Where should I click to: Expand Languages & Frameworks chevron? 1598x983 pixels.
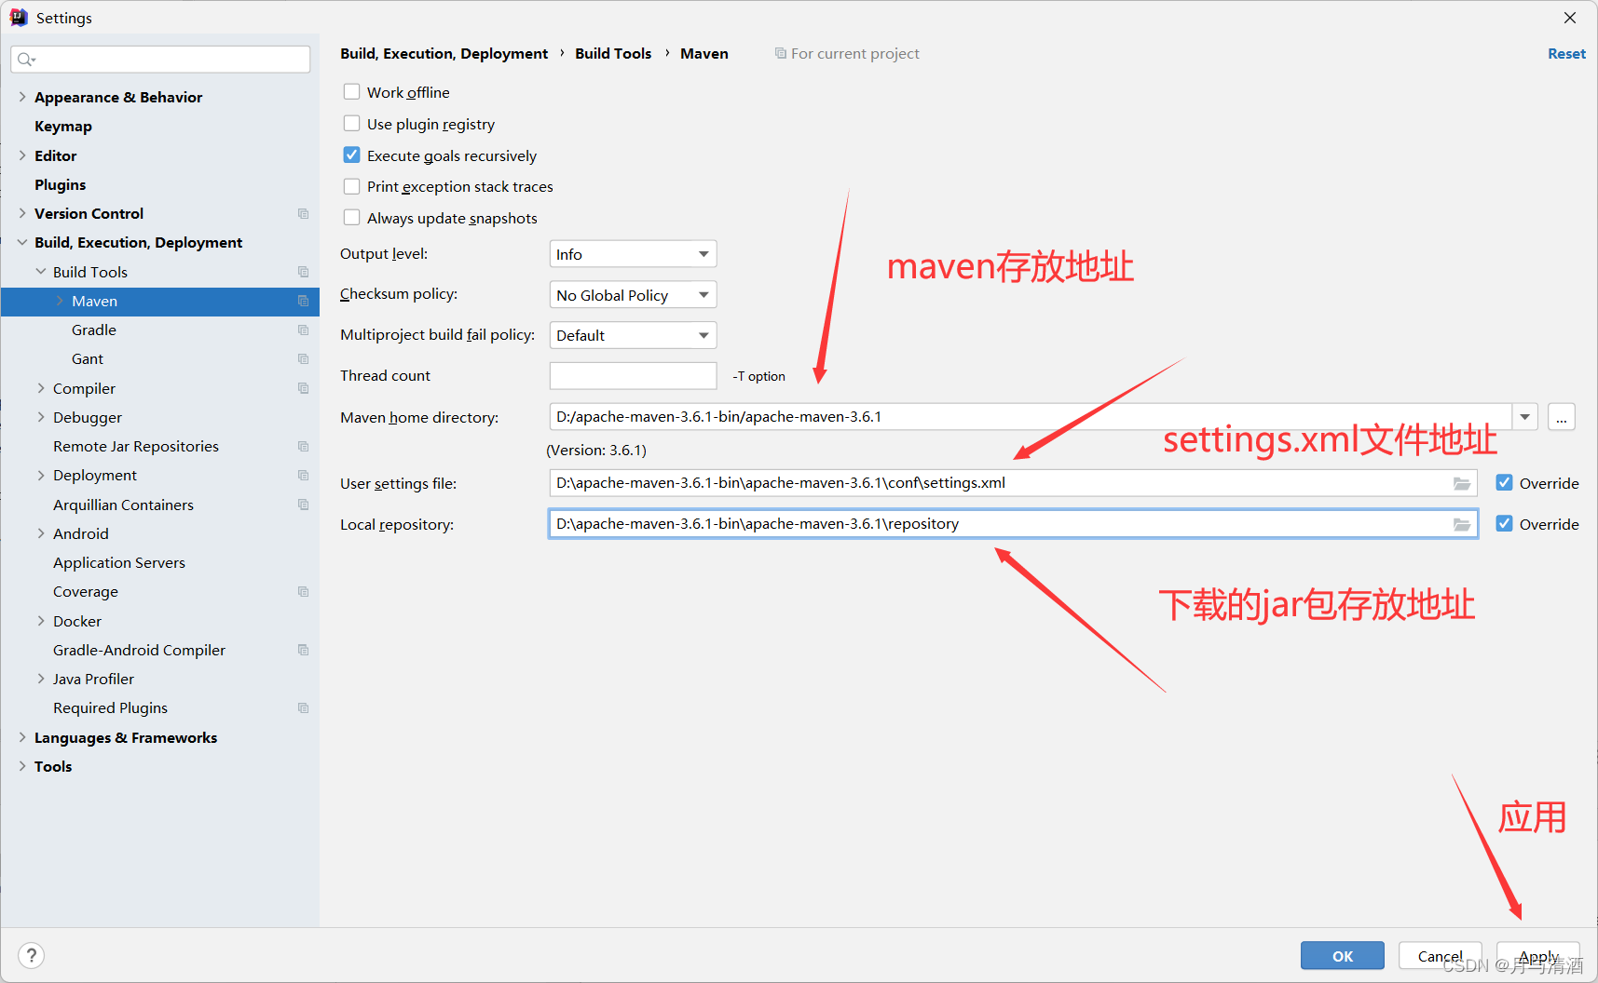[x=22, y=736]
